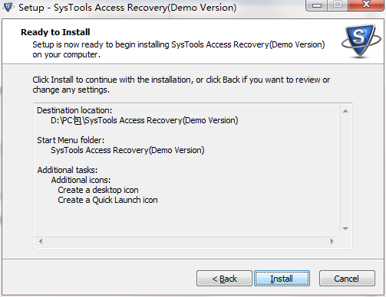Click the horizontal scroll left arrow

click(x=41, y=241)
